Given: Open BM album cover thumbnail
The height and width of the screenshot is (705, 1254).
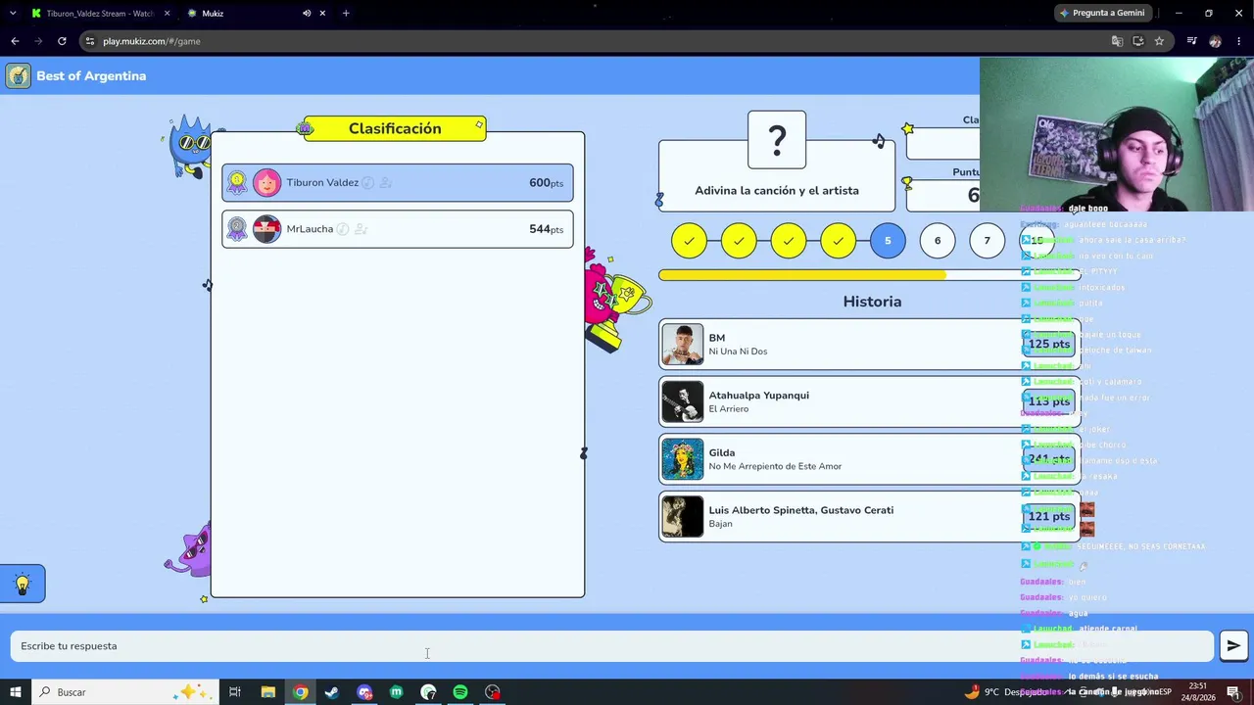Looking at the screenshot, I should (683, 345).
